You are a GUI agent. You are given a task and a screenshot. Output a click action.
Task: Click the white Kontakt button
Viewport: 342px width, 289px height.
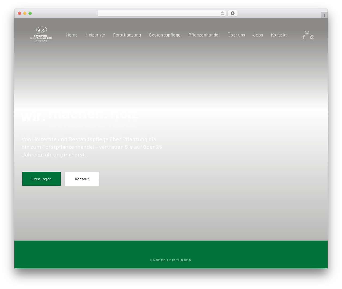tap(82, 179)
